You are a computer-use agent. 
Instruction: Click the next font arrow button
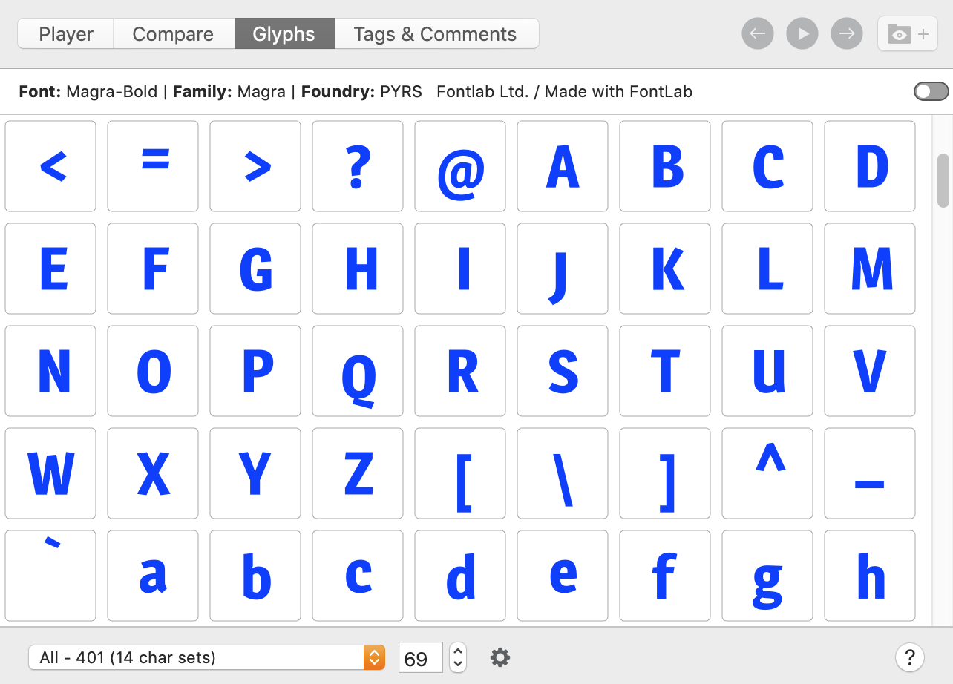coord(847,34)
